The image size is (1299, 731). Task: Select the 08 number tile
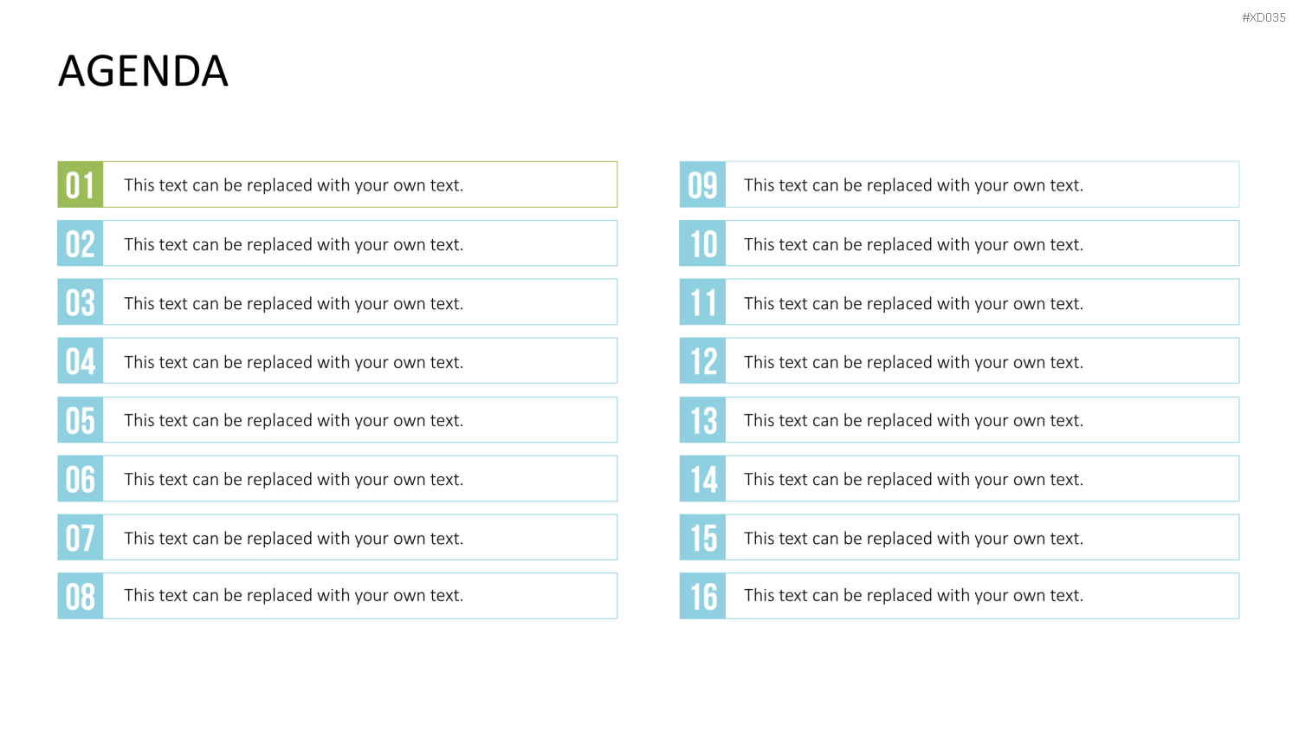81,596
